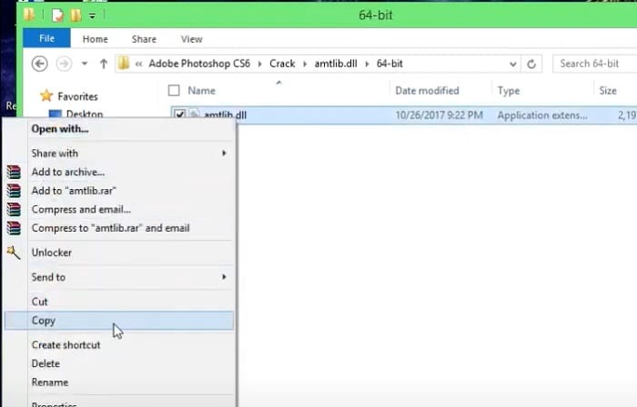The width and height of the screenshot is (637, 407).
Task: Click amtlib.dll folder in the address path
Action: point(336,64)
